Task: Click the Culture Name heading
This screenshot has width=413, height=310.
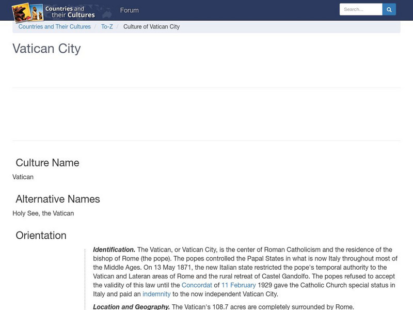Action: coord(47,163)
